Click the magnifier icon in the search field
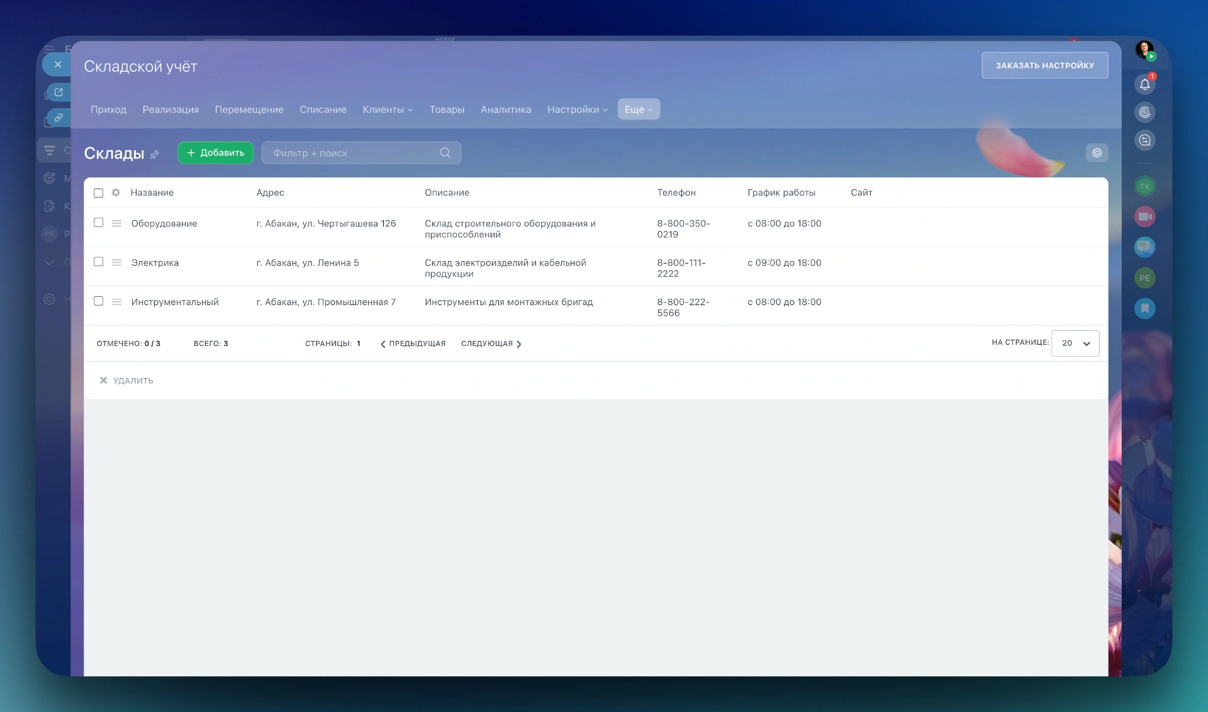The image size is (1208, 712). point(445,153)
